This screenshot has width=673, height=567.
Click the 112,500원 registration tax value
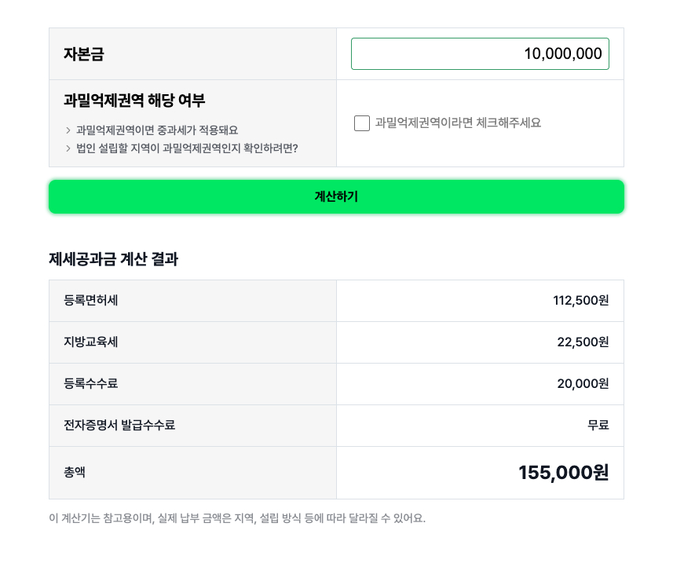pyautogui.click(x=580, y=301)
